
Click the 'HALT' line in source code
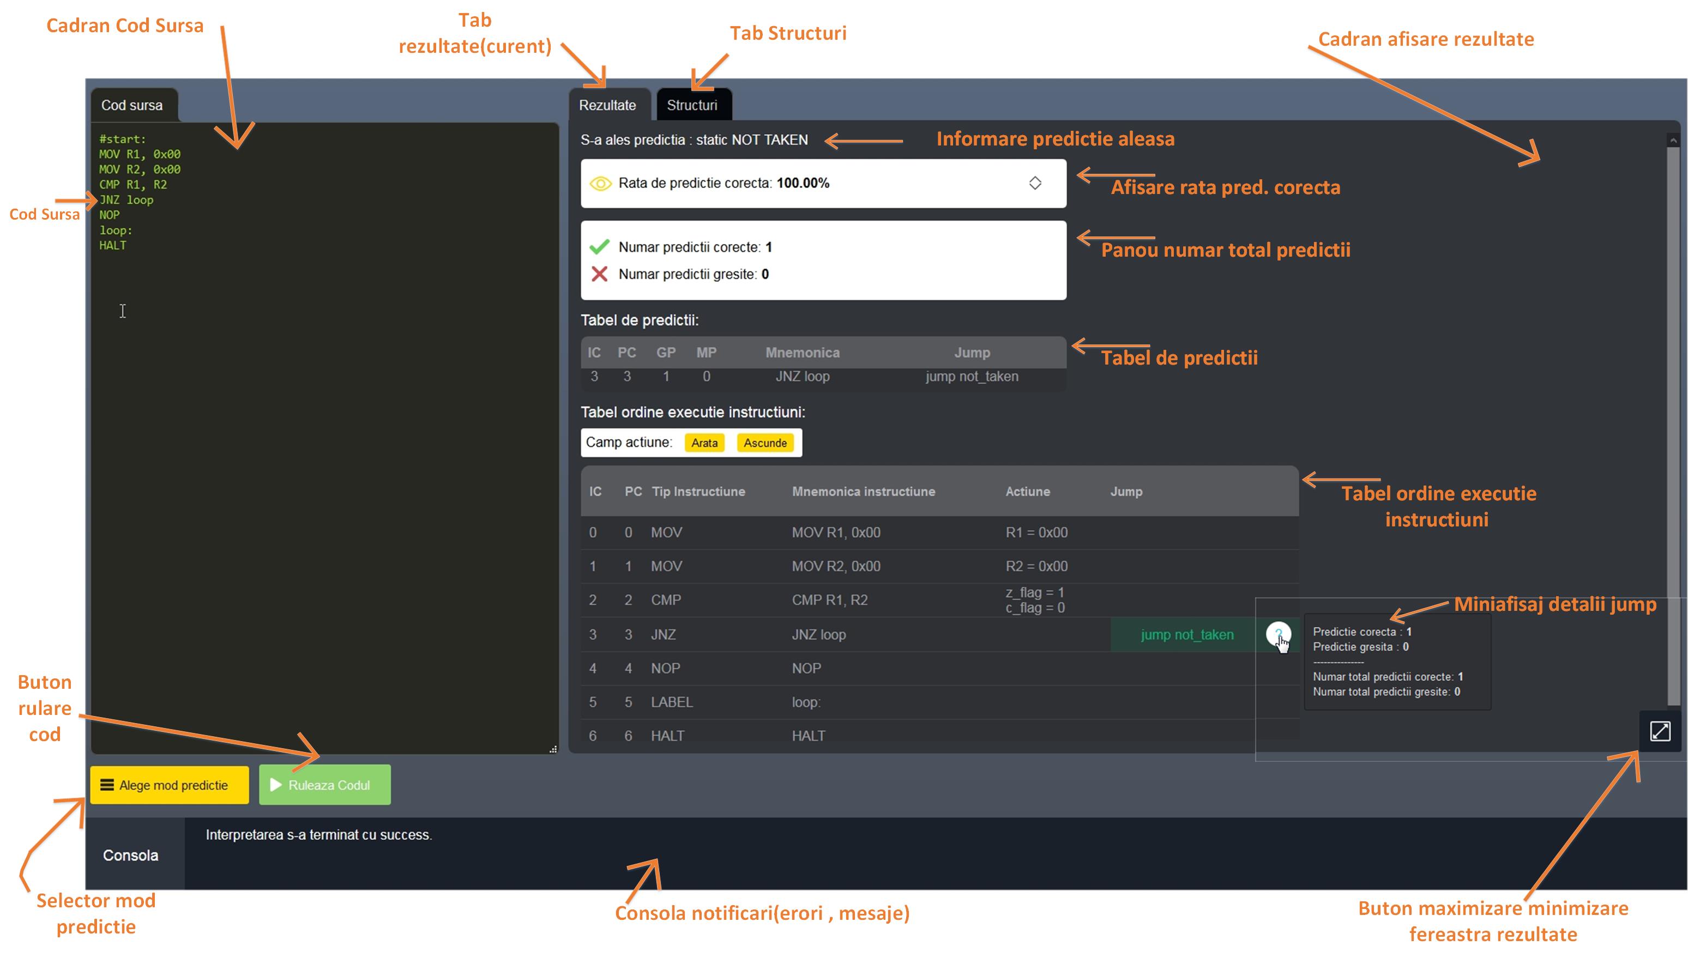click(x=112, y=245)
